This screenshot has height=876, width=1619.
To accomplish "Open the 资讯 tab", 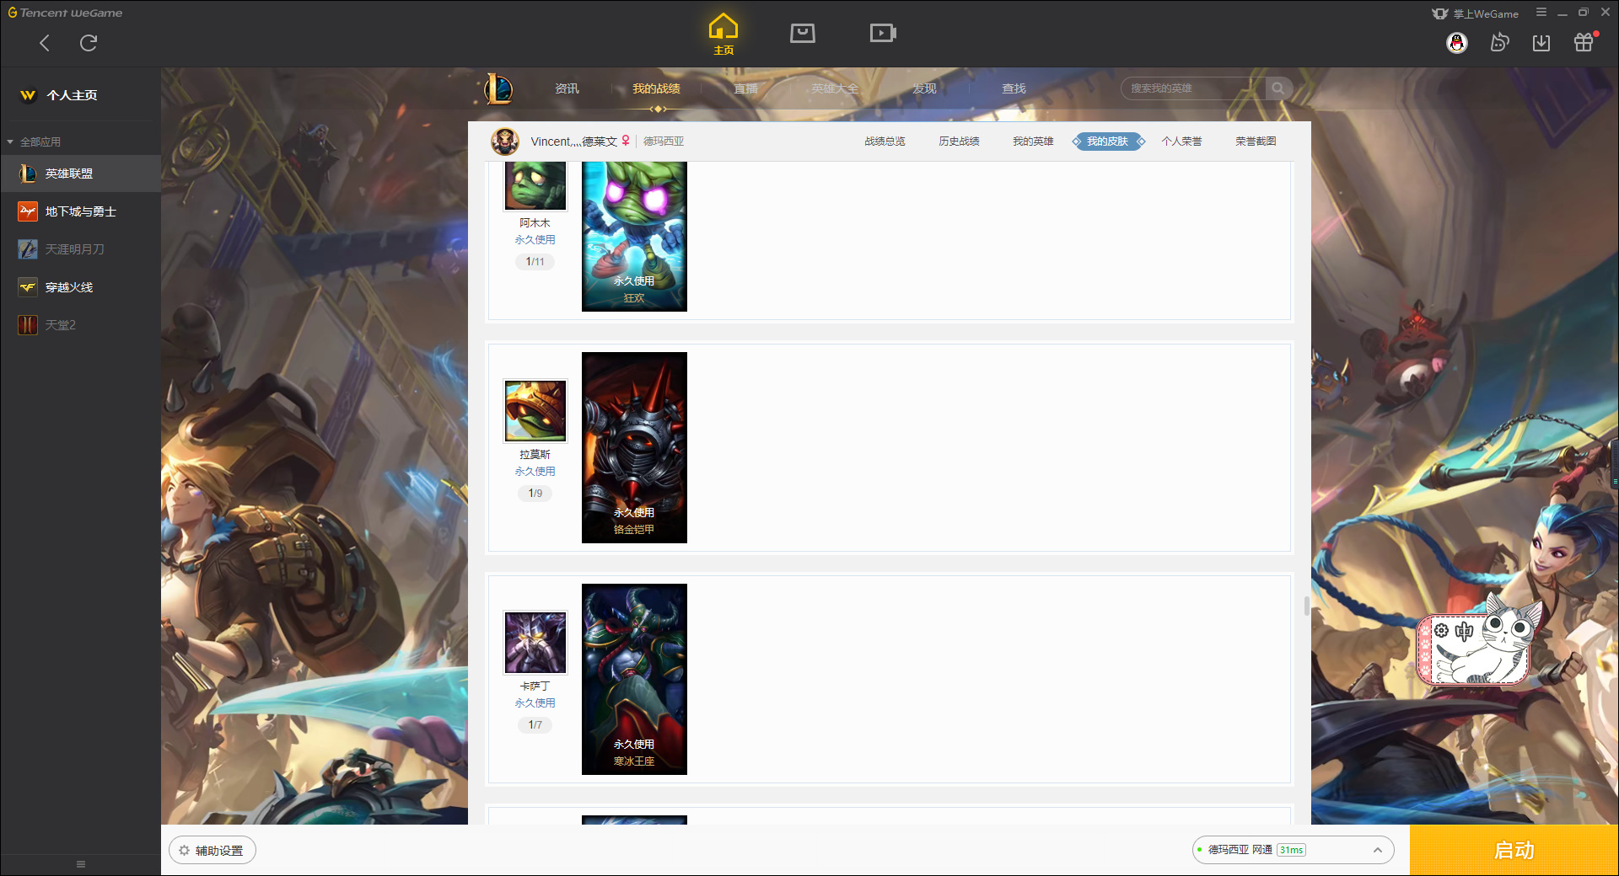I will 567,88.
